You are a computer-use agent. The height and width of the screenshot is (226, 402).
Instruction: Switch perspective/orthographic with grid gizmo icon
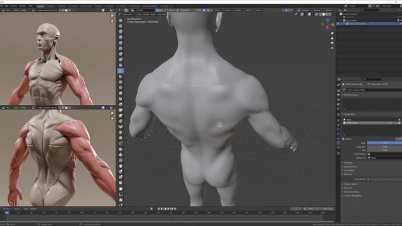[x=332, y=48]
